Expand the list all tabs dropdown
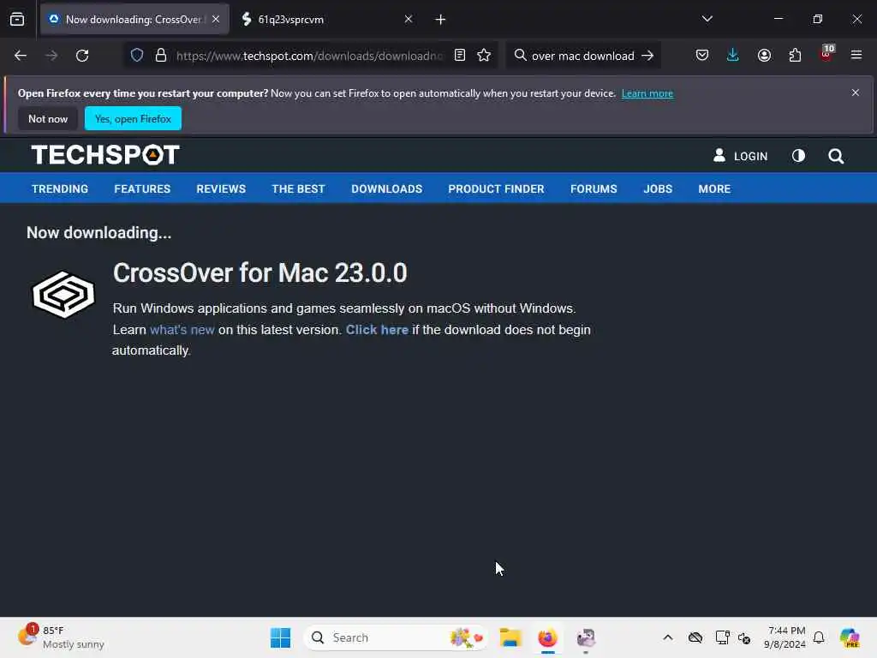Viewport: 877px width, 658px height. [x=707, y=19]
